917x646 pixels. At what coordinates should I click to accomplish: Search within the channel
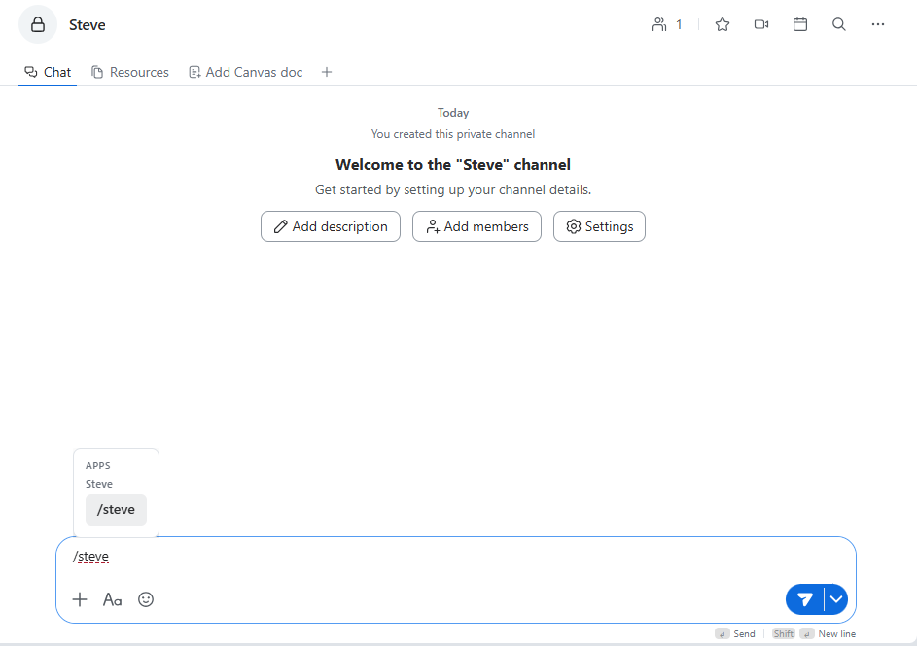pyautogui.click(x=838, y=24)
